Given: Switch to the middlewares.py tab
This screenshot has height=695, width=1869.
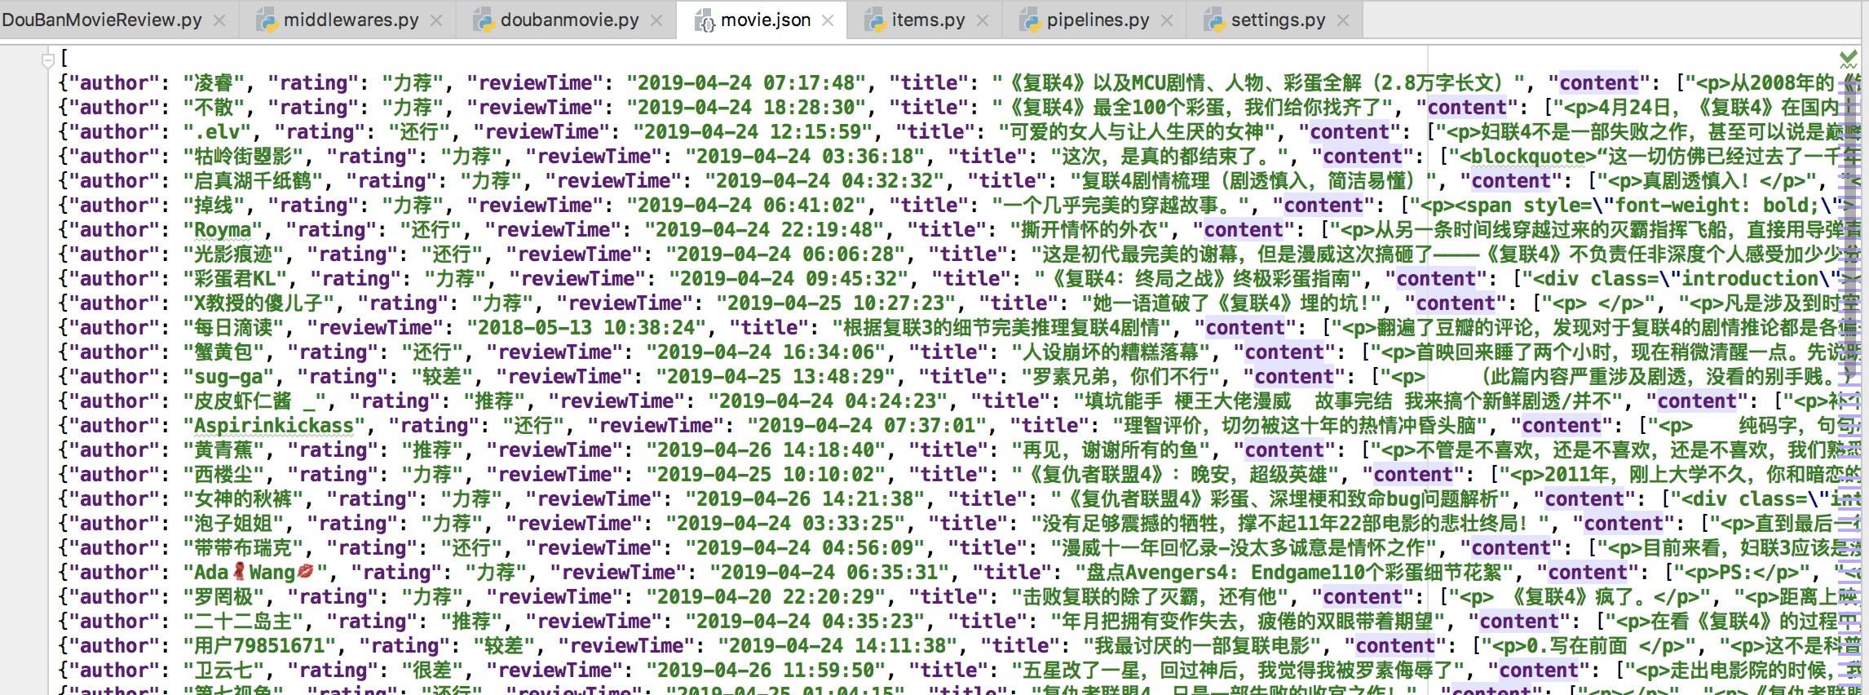Looking at the screenshot, I should [x=351, y=20].
